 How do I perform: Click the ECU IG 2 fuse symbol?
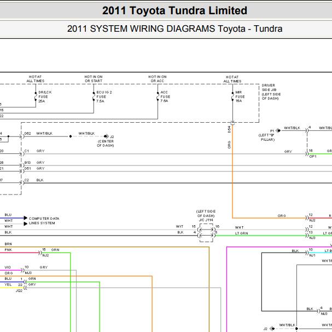point(94,96)
